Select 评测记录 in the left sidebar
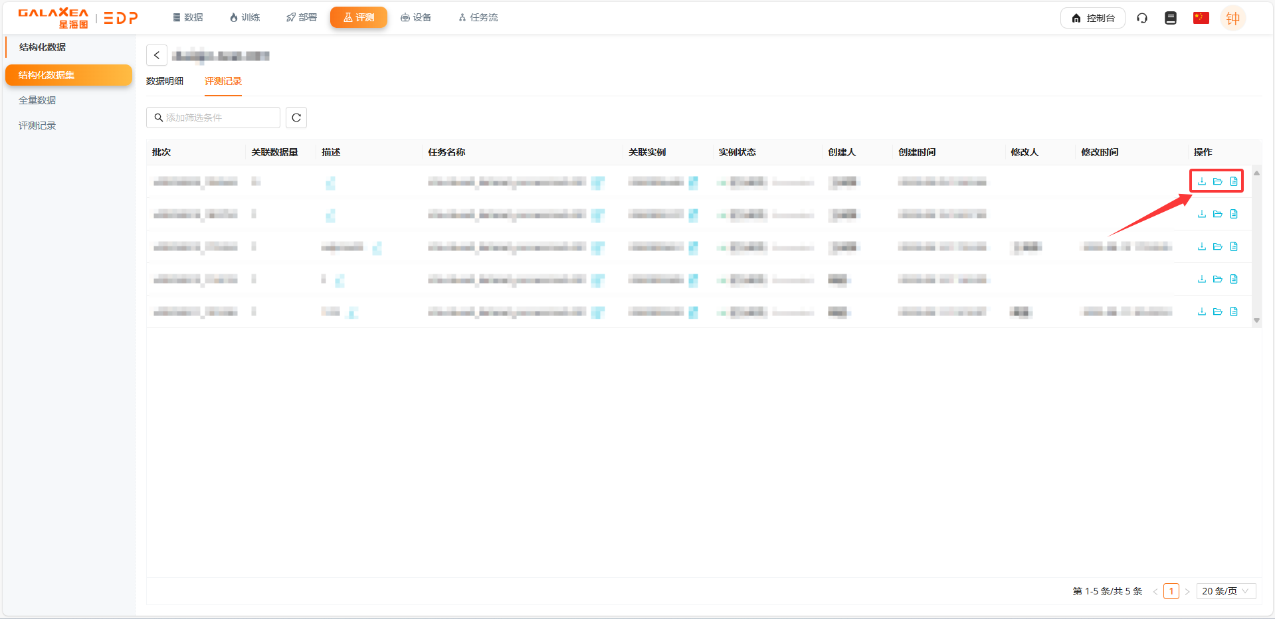 tap(37, 126)
